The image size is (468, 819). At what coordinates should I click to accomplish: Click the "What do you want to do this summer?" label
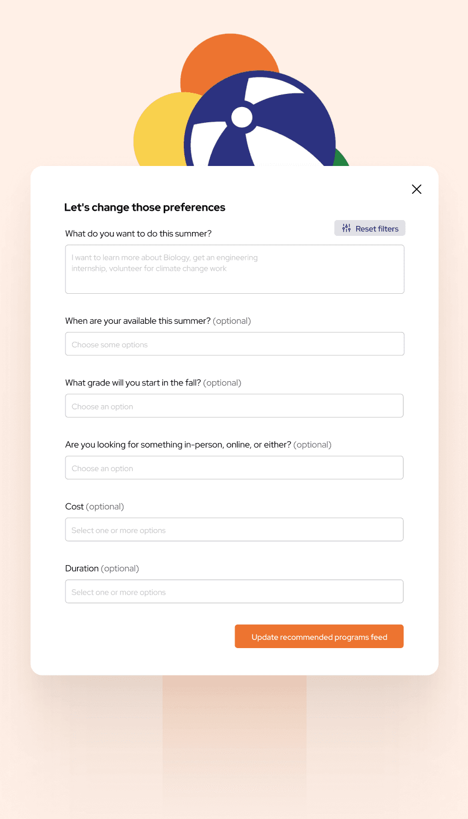pos(139,234)
